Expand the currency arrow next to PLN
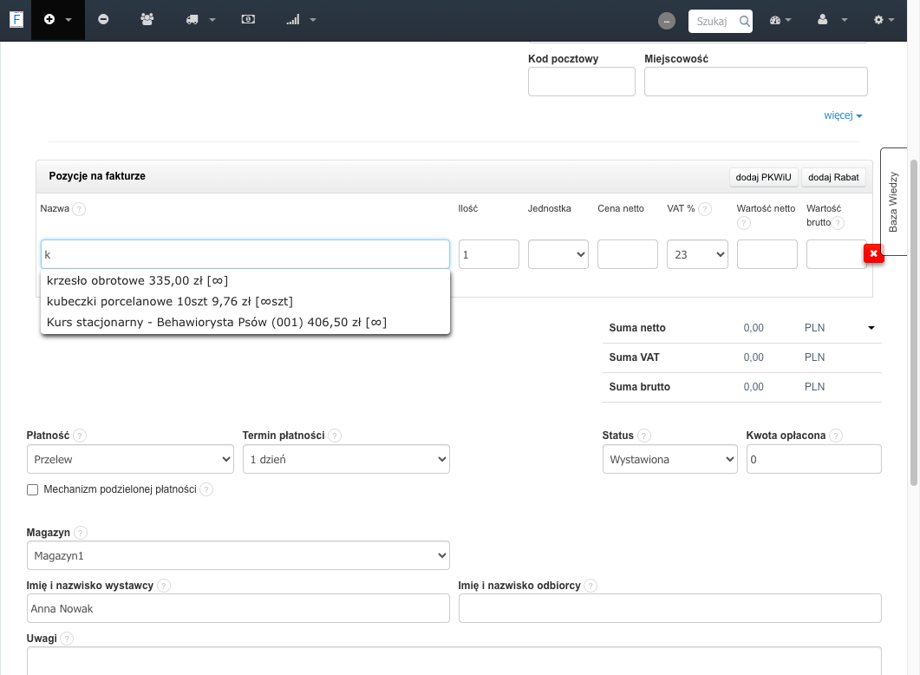This screenshot has height=675, width=920. 871,328
